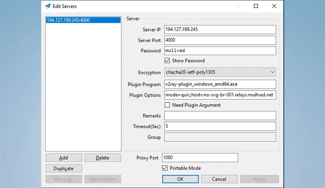Viewport: 325px width, 188px height.
Task: Click the Encryption label text
Action: point(149,73)
